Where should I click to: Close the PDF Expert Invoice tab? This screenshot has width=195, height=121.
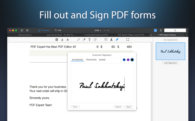pyautogui.click(x=151, y=35)
